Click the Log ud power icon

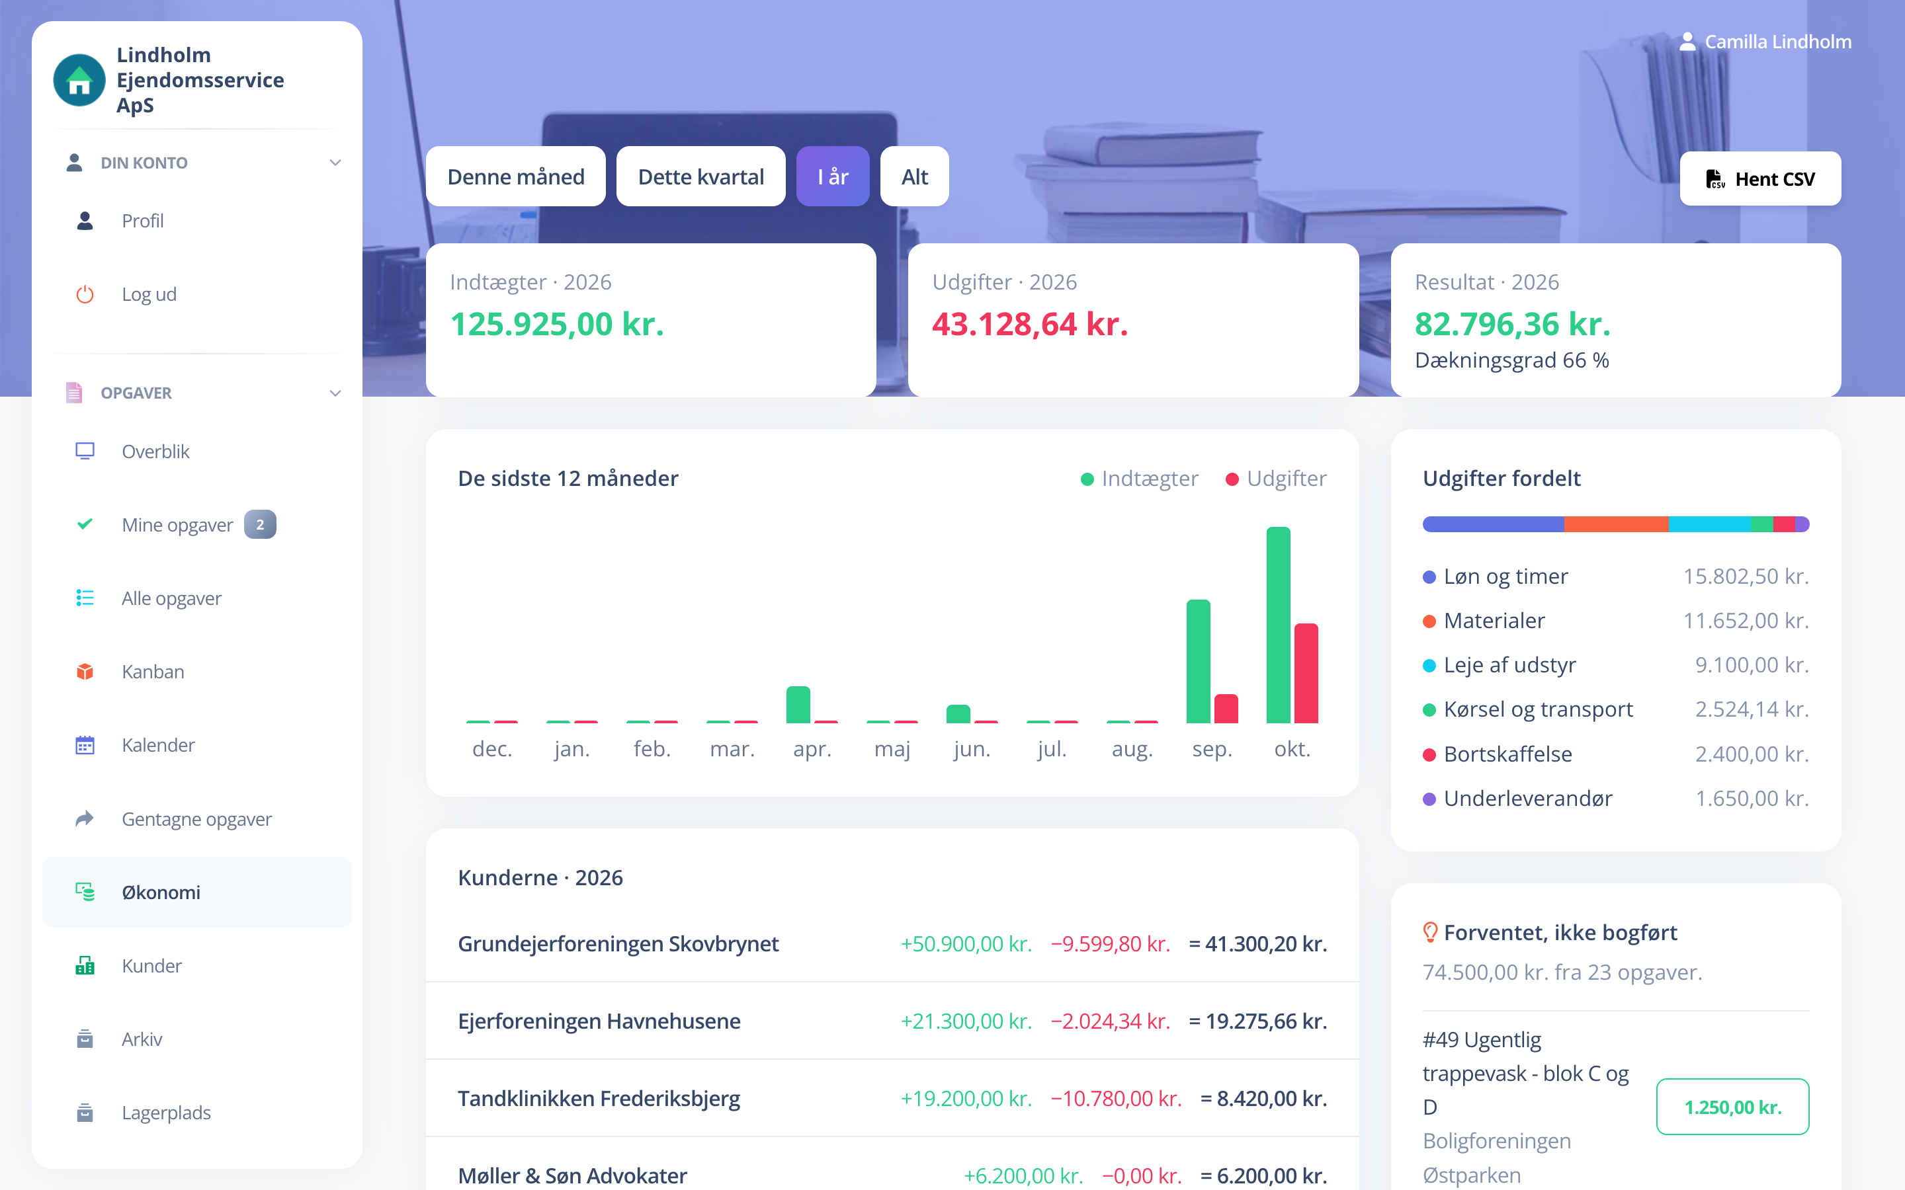[x=85, y=294]
